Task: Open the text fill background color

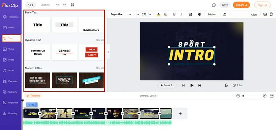Action: click(x=165, y=14)
